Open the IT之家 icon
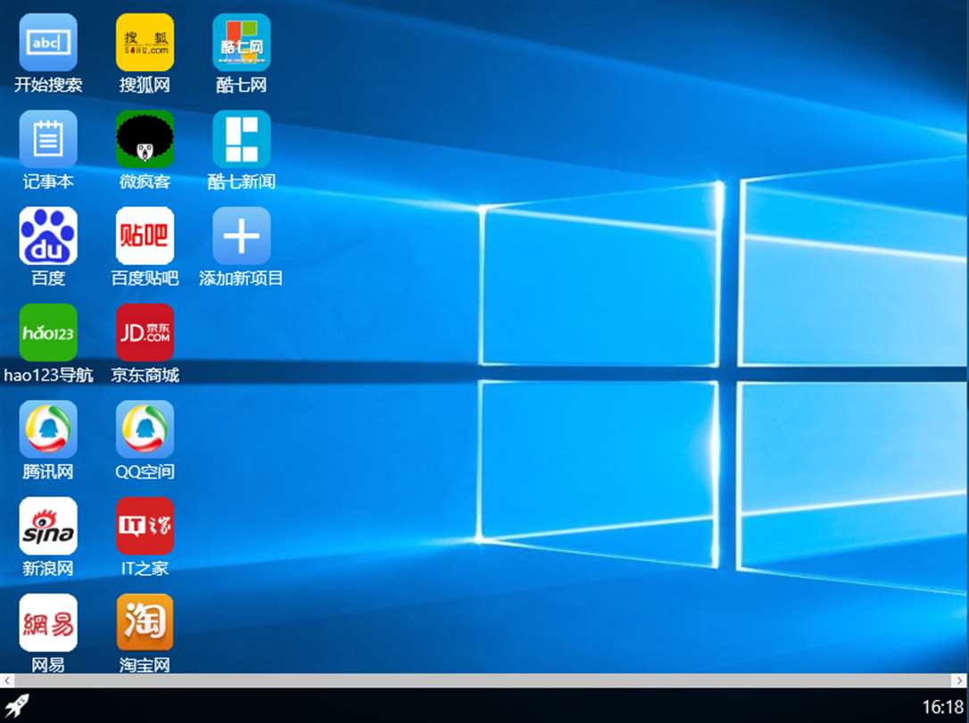This screenshot has width=969, height=723. tap(145, 526)
